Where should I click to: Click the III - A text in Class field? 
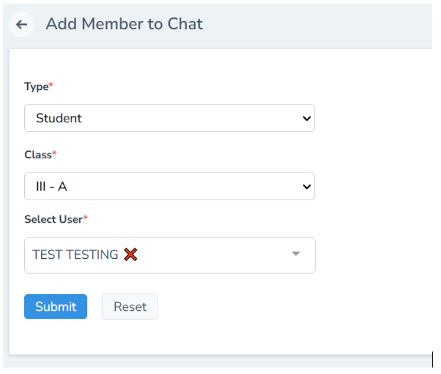pyautogui.click(x=51, y=187)
